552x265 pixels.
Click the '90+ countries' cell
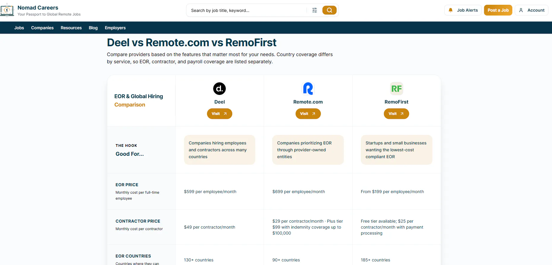point(286,260)
